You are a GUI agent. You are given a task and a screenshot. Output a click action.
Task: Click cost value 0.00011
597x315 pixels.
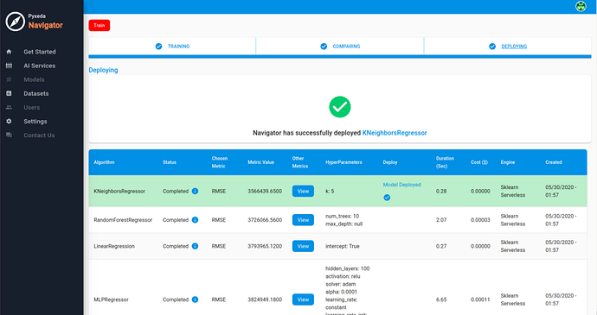point(480,299)
